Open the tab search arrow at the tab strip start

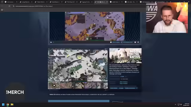[x=2, y=2]
